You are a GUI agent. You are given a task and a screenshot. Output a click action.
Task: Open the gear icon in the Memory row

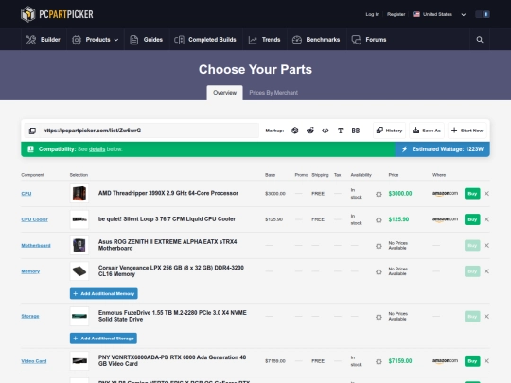379,271
